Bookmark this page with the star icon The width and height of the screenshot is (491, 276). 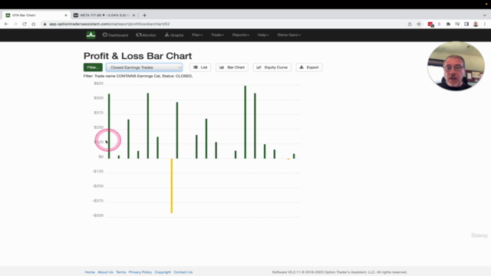419,24
